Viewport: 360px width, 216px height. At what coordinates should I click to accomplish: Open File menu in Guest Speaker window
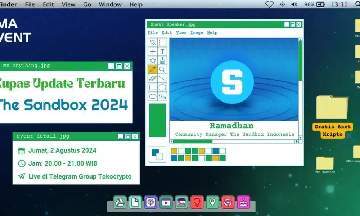click(x=152, y=33)
